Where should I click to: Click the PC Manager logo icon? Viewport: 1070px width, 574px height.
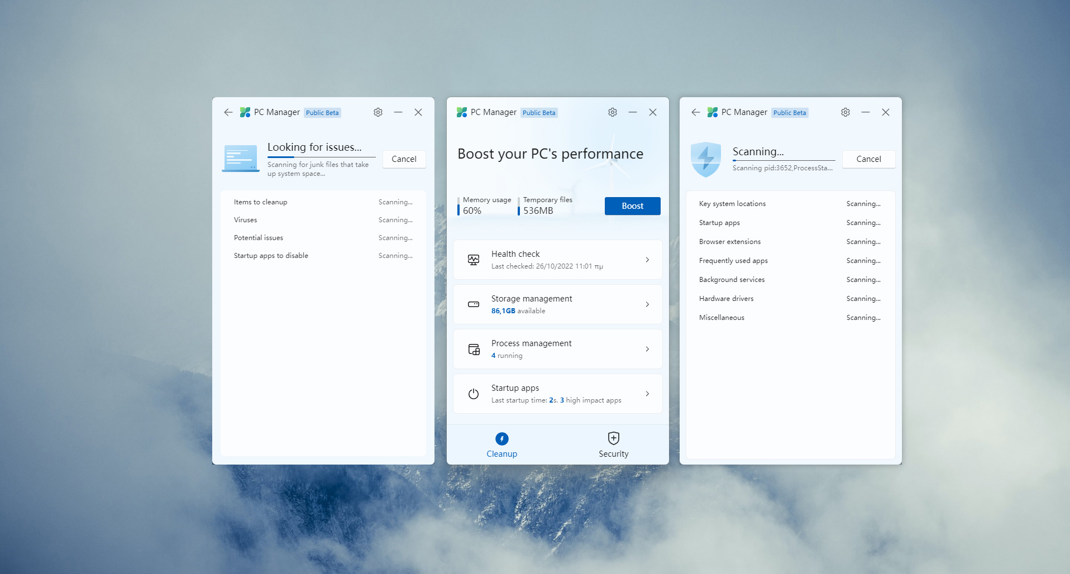(462, 112)
